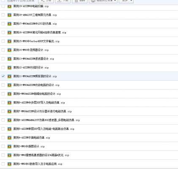Click file name MWO&AXIEM功放电路的设计.zip

(36, 85)
